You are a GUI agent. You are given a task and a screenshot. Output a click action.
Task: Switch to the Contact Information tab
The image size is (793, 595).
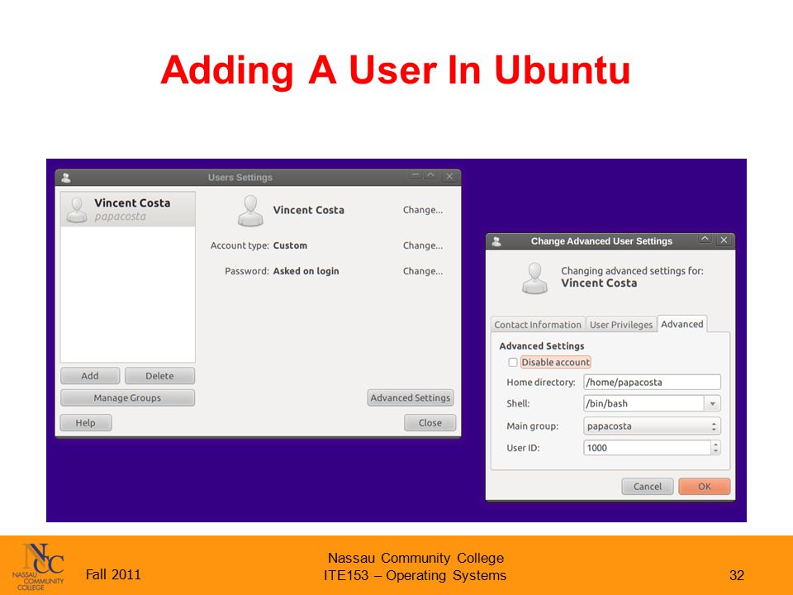pos(538,325)
